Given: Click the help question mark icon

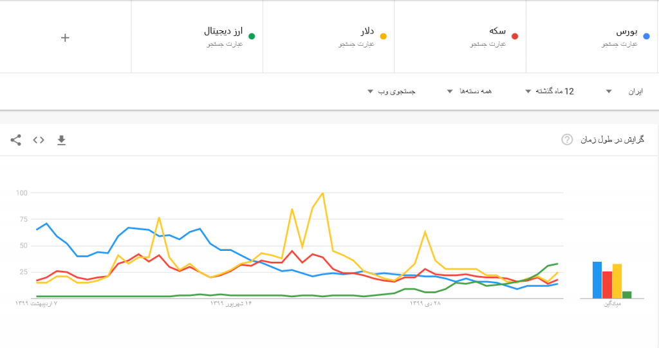Looking at the screenshot, I should (567, 140).
